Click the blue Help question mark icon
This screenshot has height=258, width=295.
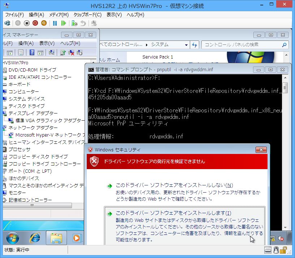click(x=32, y=53)
